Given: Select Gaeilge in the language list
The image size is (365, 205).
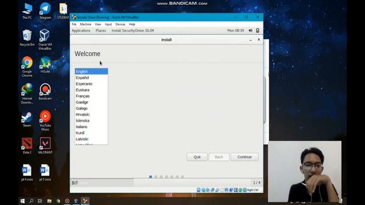Looking at the screenshot, I should point(91,102).
